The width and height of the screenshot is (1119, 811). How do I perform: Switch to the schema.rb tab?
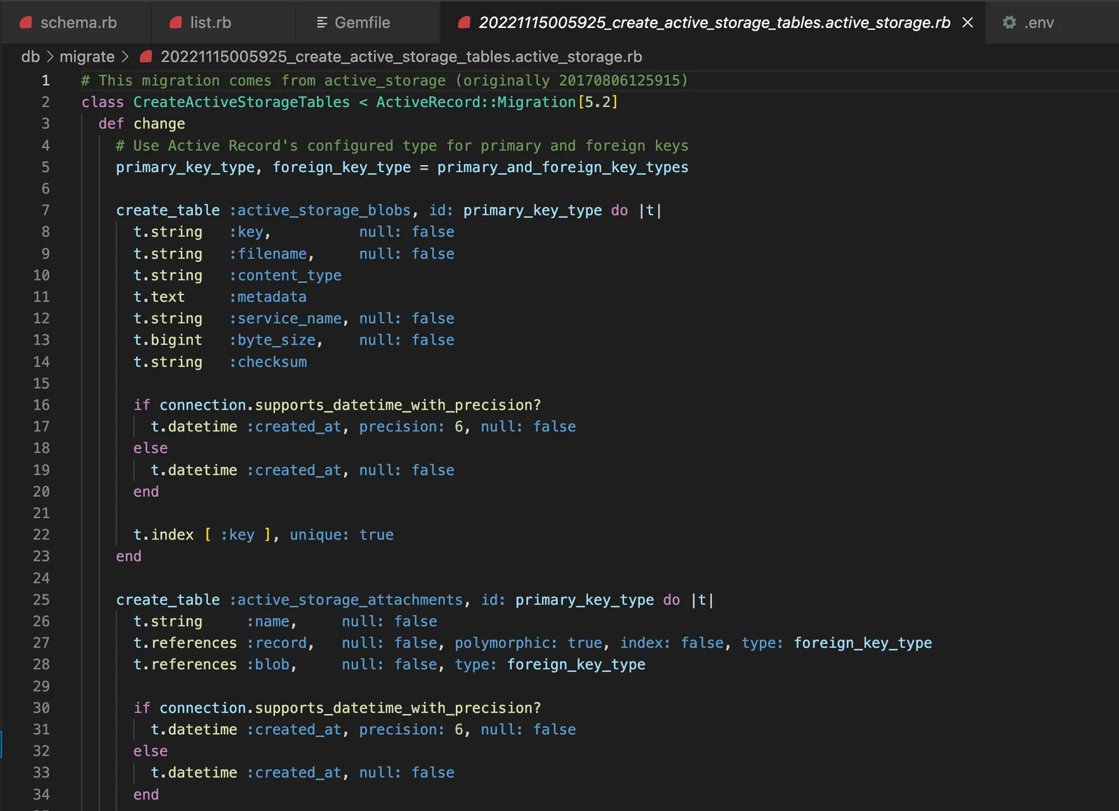[76, 22]
